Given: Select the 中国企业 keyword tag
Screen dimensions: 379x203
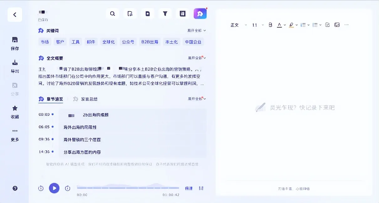Looking at the screenshot, I should (193, 42).
